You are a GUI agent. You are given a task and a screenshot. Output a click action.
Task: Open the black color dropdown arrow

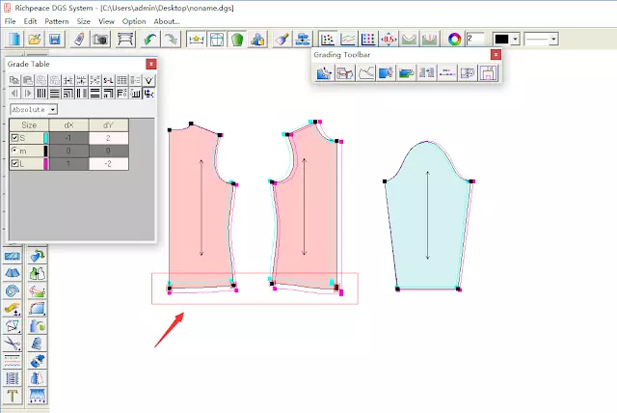coord(515,40)
